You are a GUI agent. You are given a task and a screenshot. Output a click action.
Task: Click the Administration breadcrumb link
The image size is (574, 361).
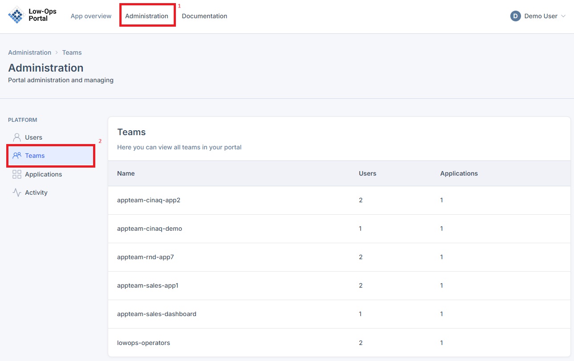30,52
